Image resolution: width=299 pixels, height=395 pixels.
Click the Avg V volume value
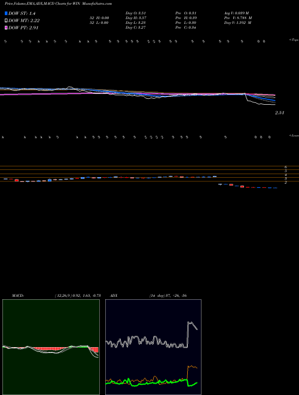coord(236,13)
